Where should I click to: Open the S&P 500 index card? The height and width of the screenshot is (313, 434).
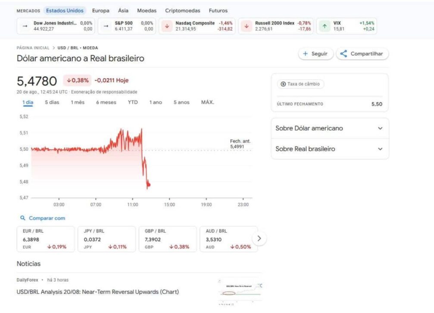[x=127, y=26]
